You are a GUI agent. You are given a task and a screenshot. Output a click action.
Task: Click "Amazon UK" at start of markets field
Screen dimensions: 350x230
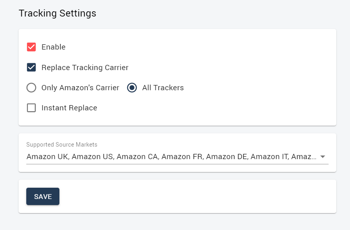48,157
